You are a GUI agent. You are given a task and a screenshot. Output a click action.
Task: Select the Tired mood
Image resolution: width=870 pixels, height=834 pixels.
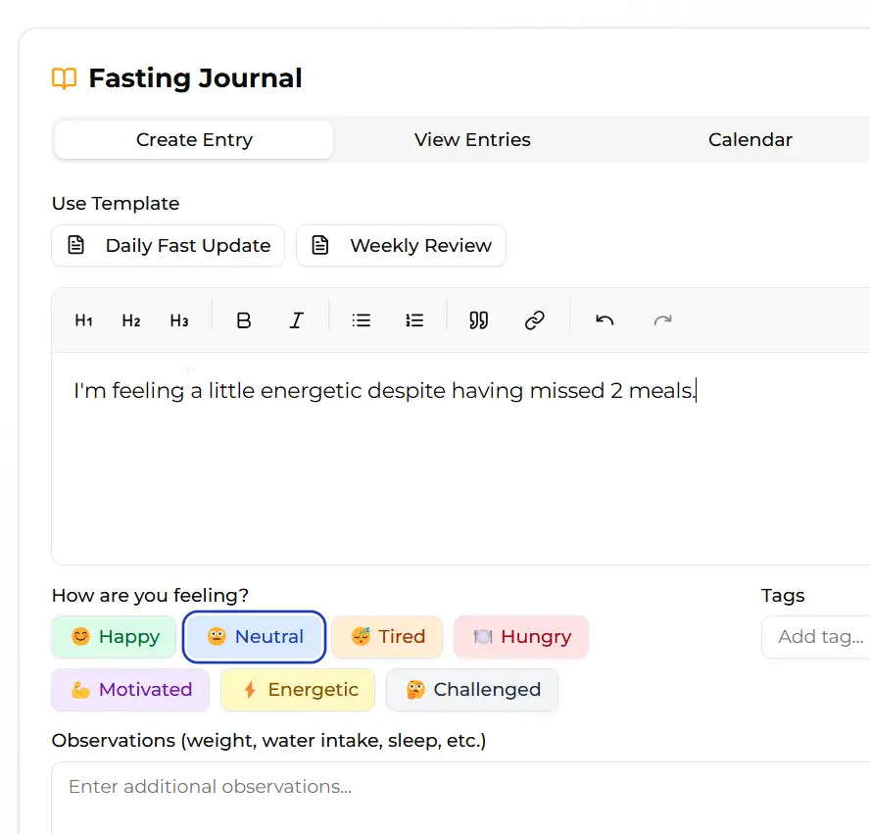coord(387,637)
